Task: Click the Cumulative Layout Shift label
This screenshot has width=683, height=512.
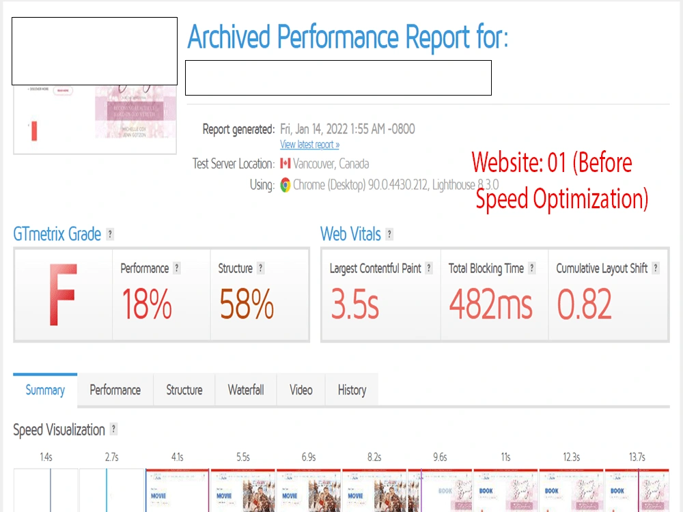Action: 602,268
